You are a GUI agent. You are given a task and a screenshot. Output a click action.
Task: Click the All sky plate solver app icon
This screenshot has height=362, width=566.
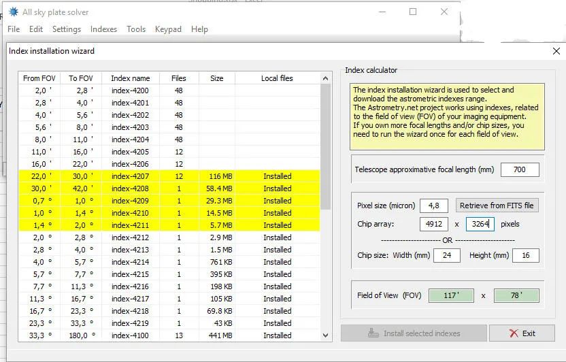[x=13, y=12]
